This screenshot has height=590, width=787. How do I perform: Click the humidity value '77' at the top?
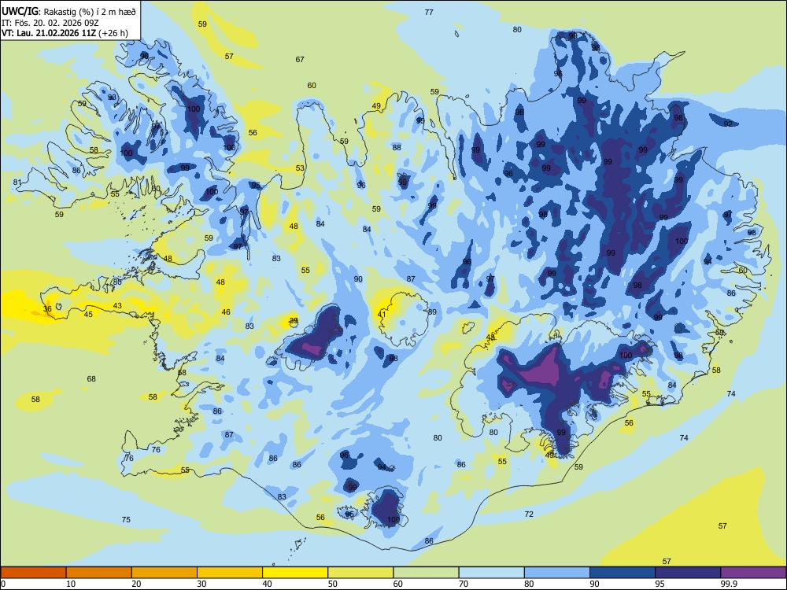(x=429, y=12)
